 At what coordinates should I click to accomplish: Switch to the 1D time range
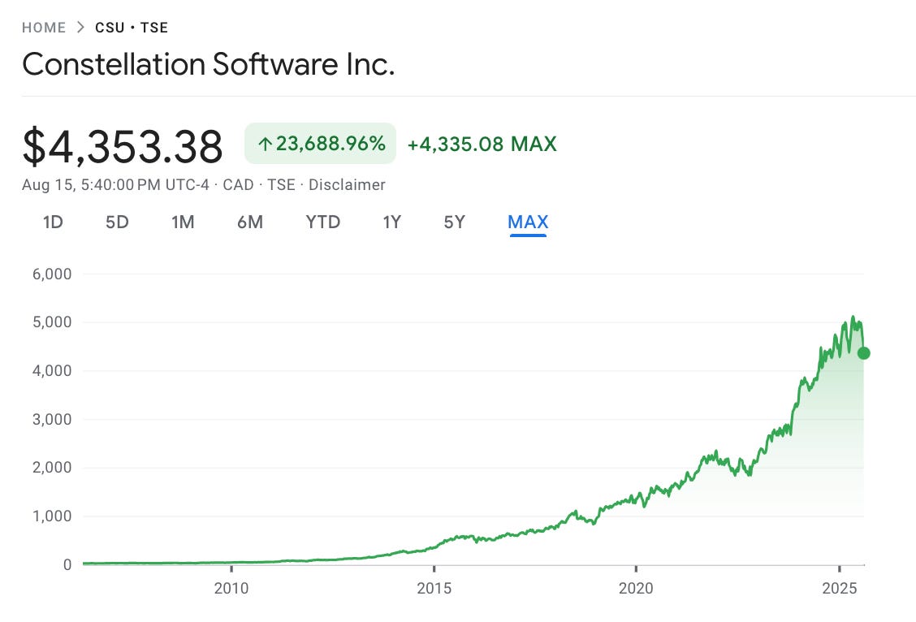tap(51, 221)
